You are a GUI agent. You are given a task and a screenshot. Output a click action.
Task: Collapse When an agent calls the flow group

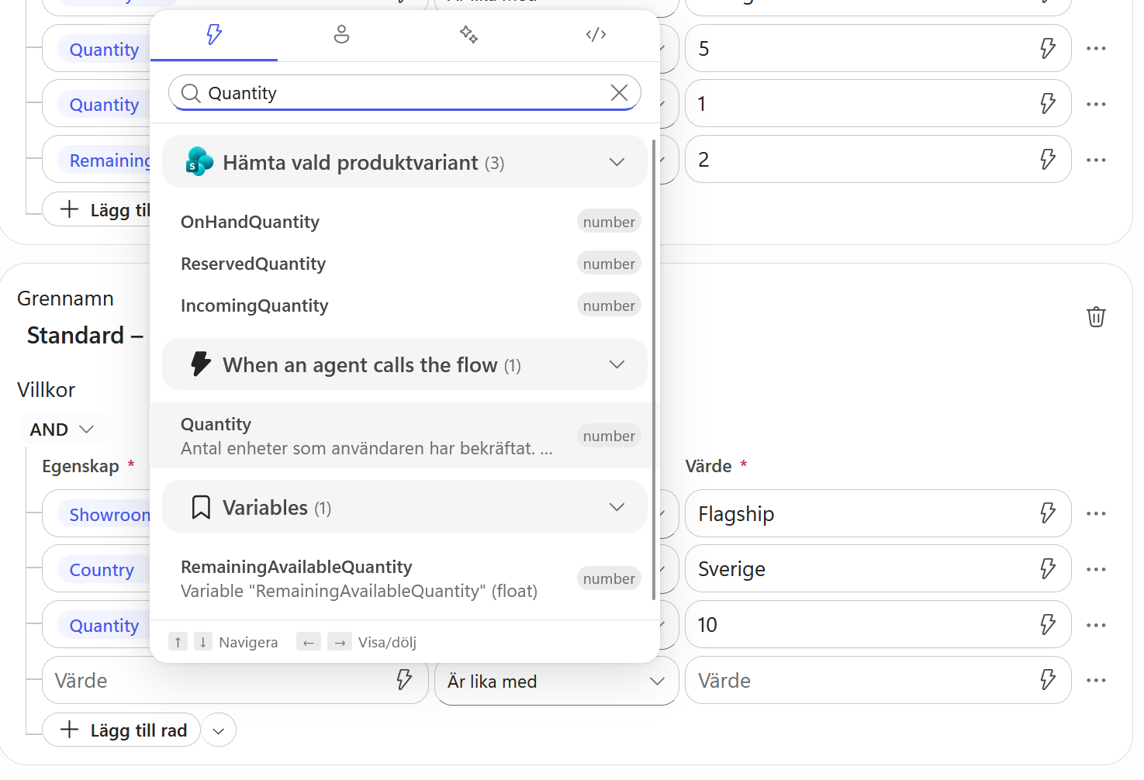(x=405, y=364)
